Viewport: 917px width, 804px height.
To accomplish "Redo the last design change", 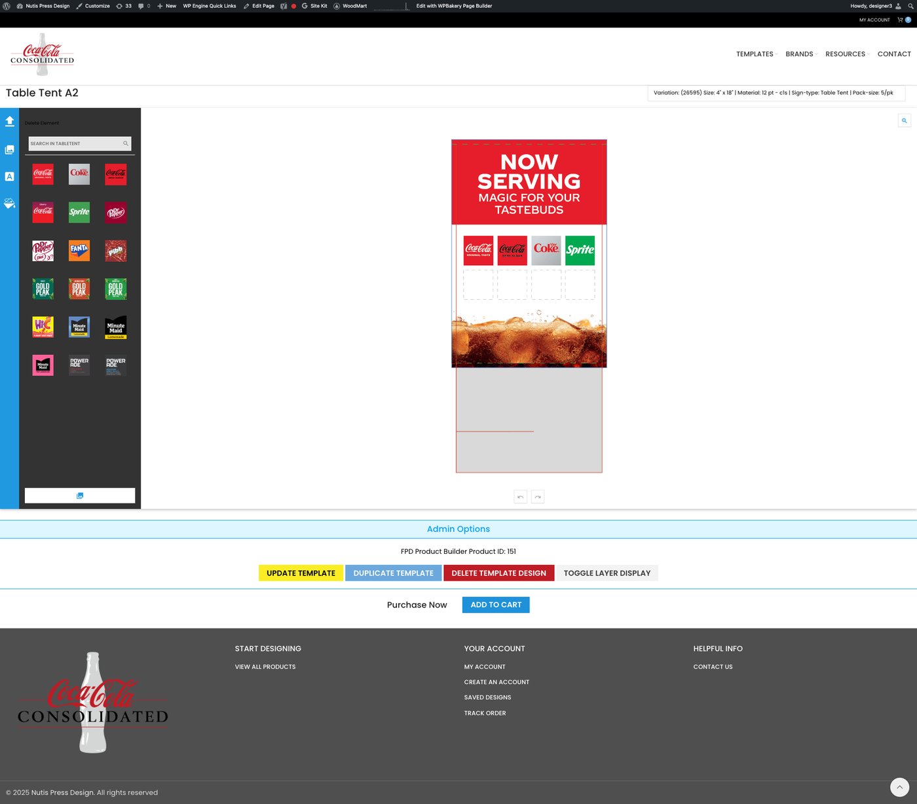I will 538,497.
